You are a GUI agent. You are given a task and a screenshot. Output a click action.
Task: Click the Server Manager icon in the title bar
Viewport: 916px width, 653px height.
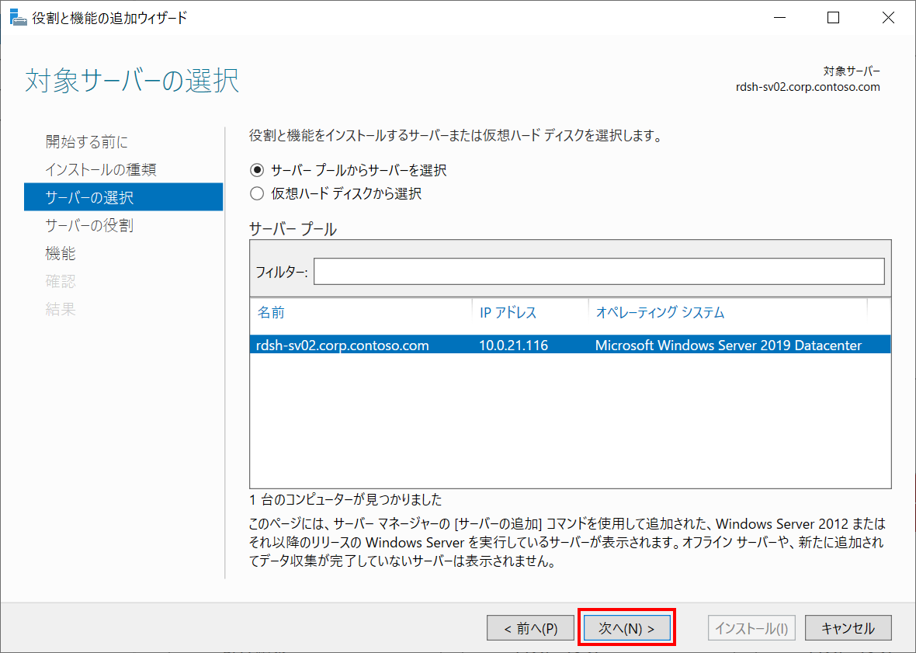(x=19, y=16)
